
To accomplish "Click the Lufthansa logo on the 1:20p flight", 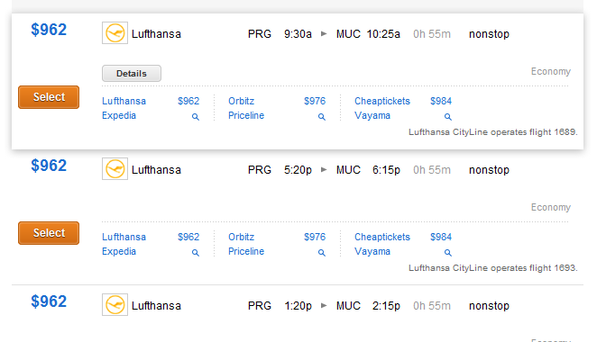I will point(115,305).
